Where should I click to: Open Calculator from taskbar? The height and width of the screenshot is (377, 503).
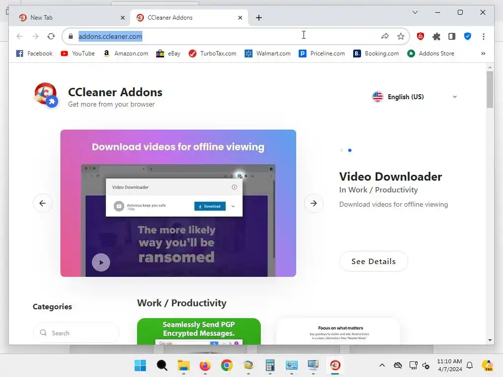[x=270, y=365]
